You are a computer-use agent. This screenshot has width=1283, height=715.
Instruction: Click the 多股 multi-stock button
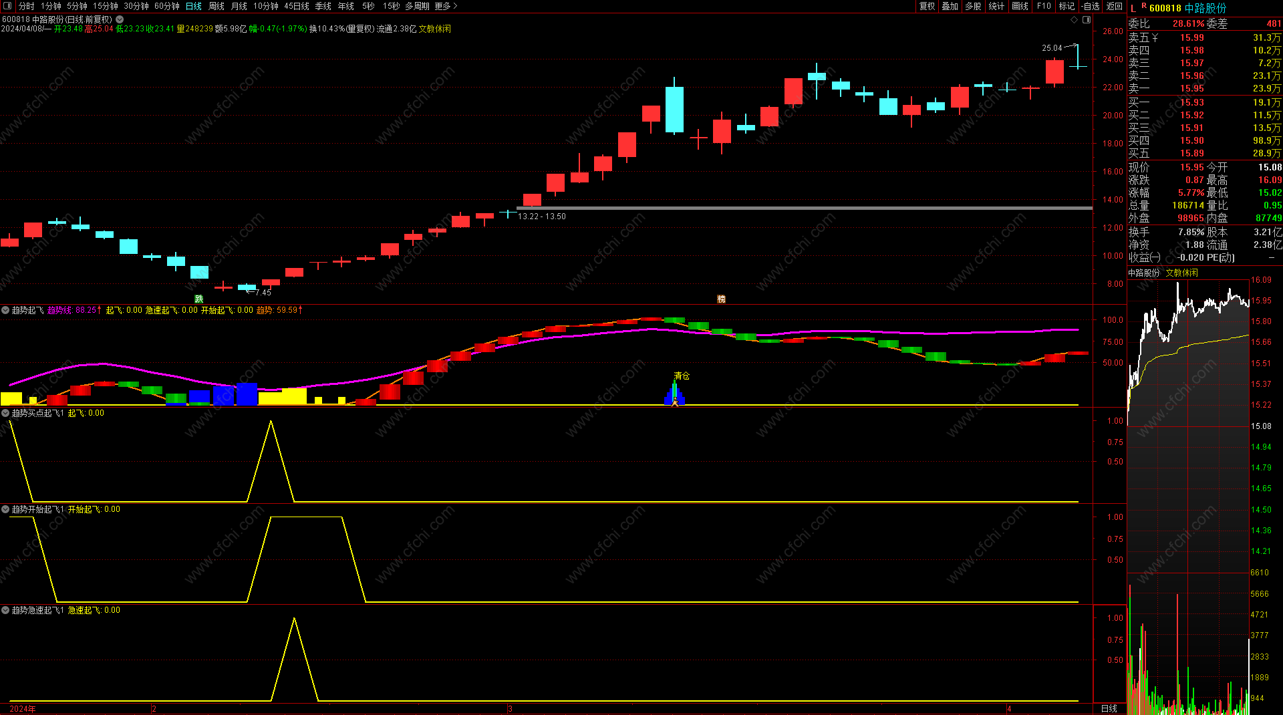[974, 6]
